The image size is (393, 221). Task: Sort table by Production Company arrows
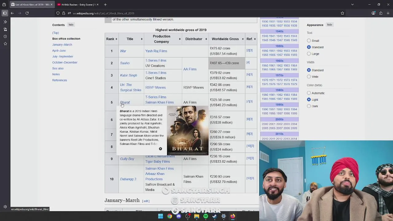[x=180, y=39]
